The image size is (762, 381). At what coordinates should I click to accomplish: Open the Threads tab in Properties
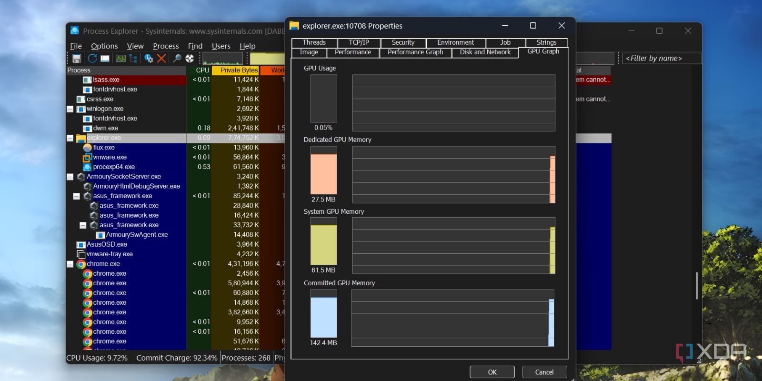click(x=314, y=42)
